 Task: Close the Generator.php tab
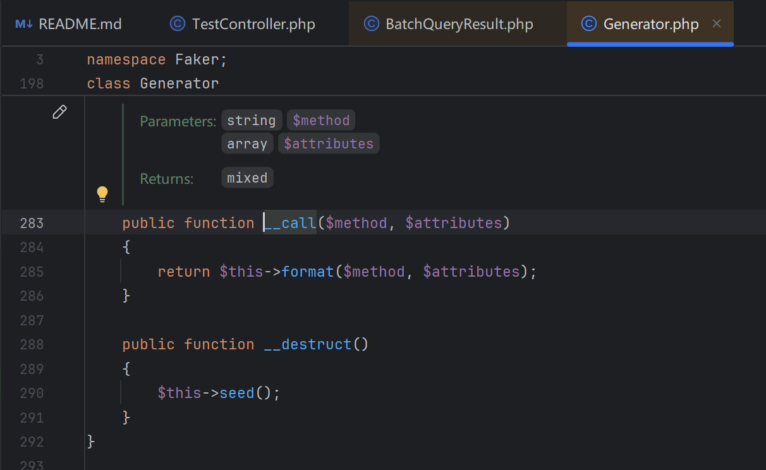pyautogui.click(x=717, y=24)
